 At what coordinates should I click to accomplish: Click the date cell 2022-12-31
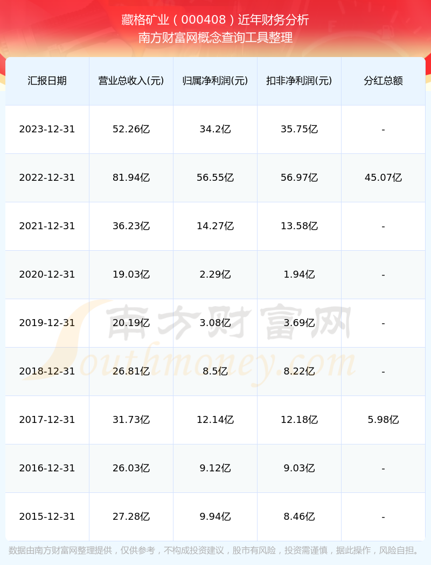coord(47,178)
